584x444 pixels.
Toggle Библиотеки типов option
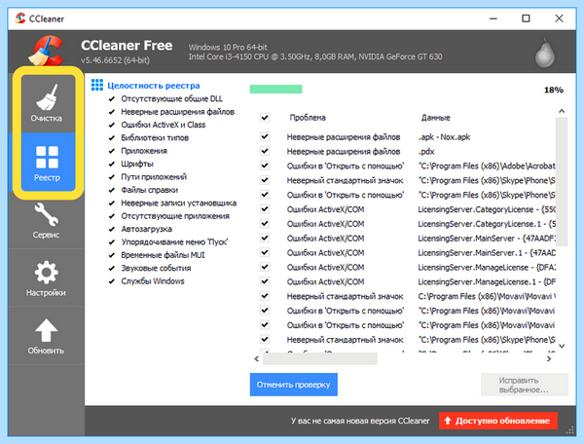pos(111,138)
